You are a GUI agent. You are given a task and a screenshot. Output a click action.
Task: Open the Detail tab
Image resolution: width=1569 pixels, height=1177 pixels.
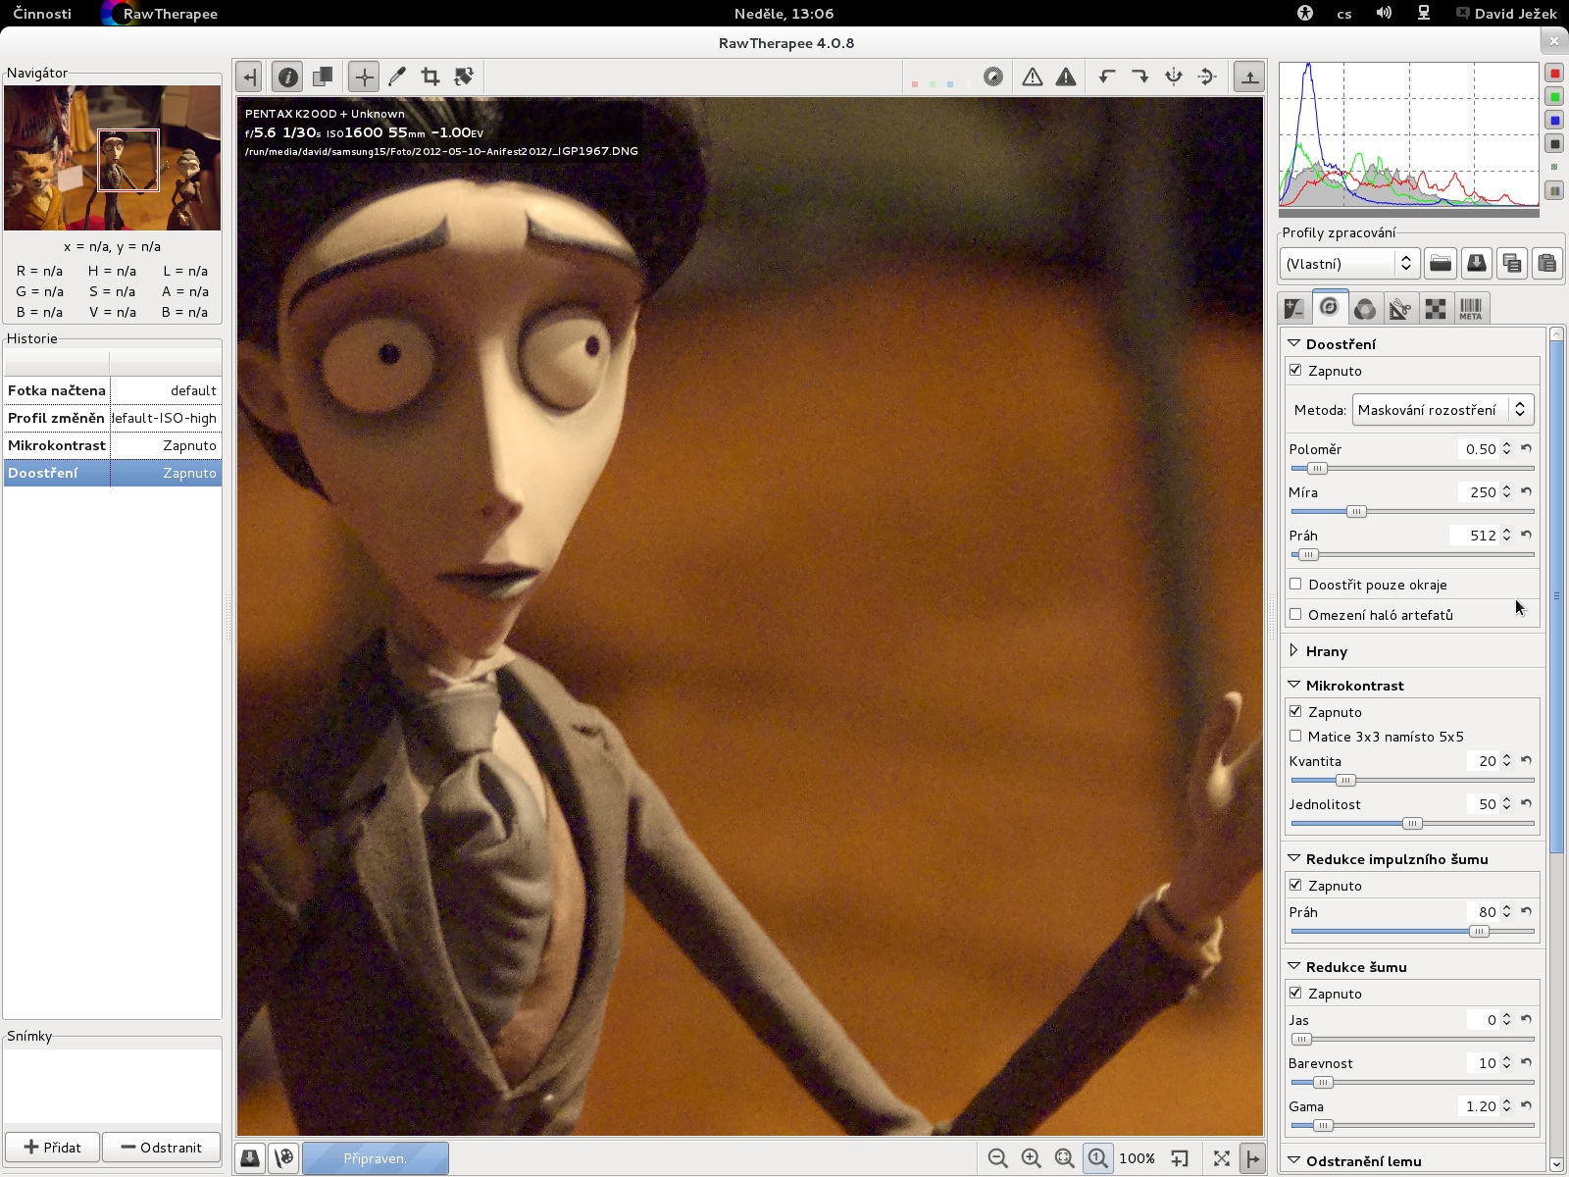click(1330, 307)
